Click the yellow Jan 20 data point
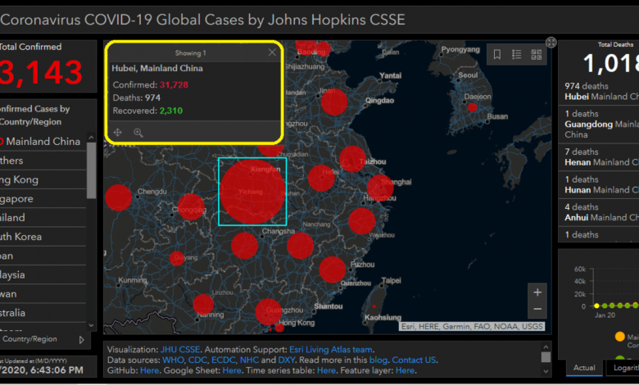This screenshot has width=639, height=385. pyautogui.click(x=596, y=306)
